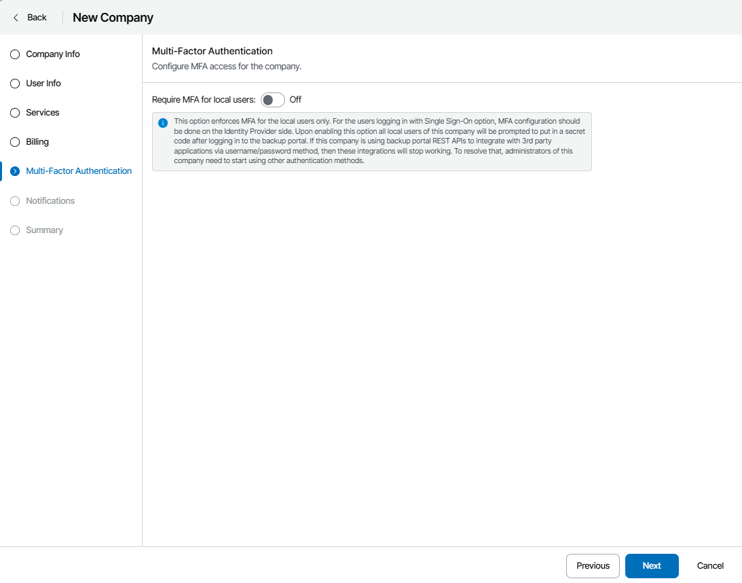Screen dimensions: 742x583
Task: Click the MFA information notice text
Action: (377, 141)
